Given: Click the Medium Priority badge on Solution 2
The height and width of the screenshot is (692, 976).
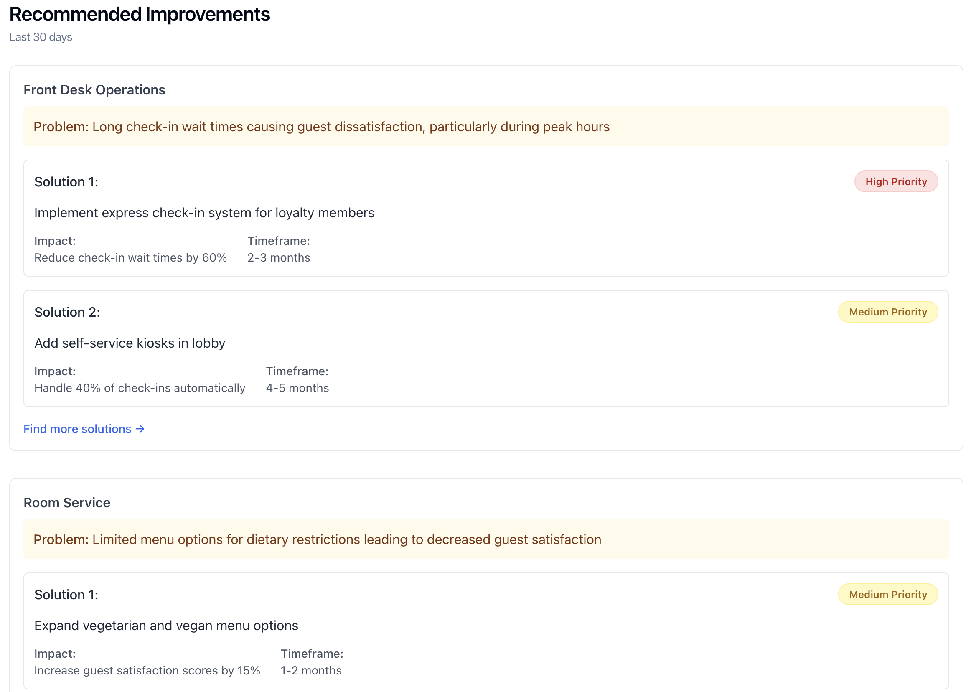Looking at the screenshot, I should [888, 311].
